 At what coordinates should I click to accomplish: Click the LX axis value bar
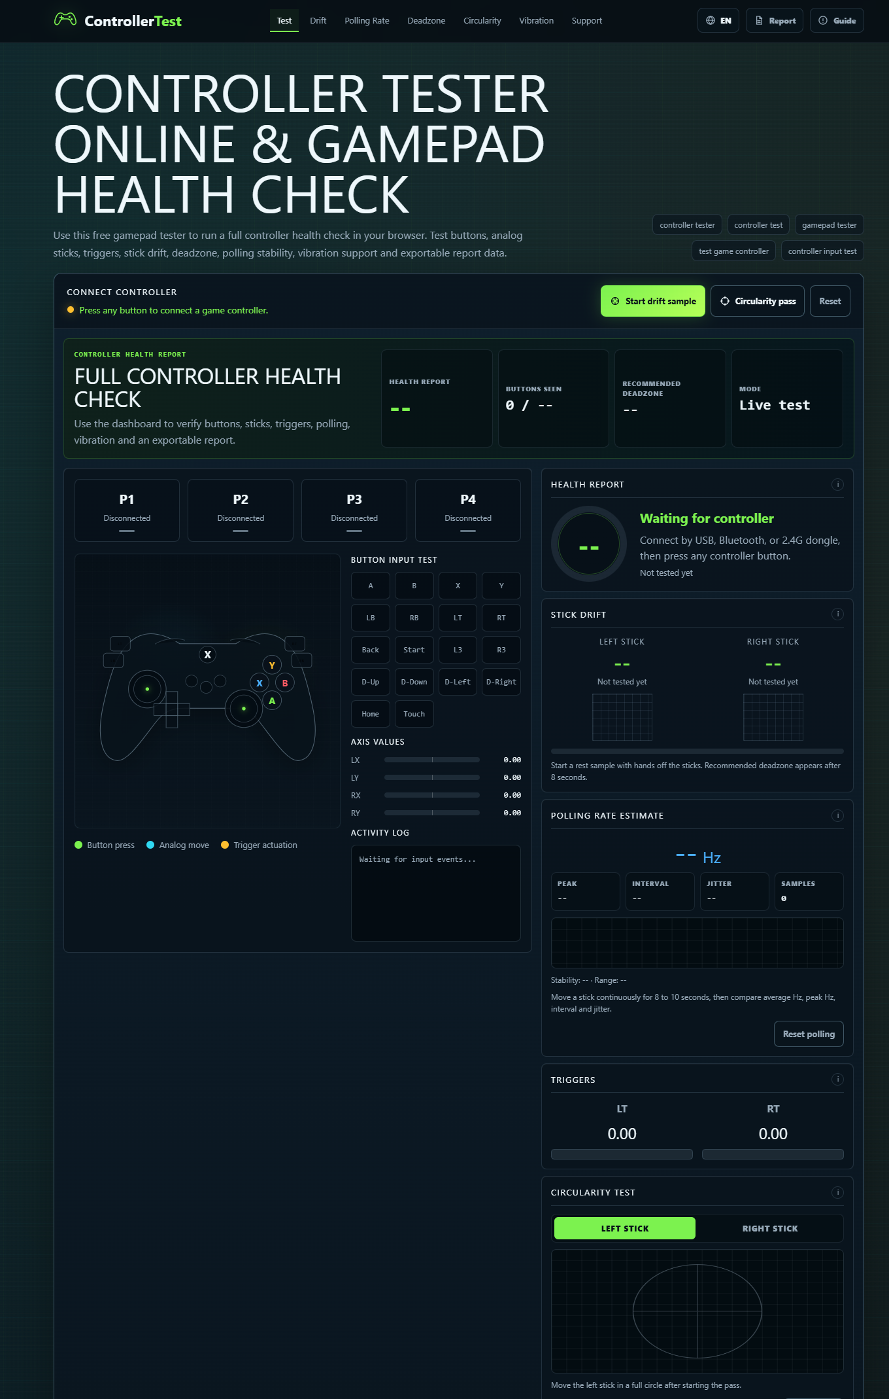point(432,760)
